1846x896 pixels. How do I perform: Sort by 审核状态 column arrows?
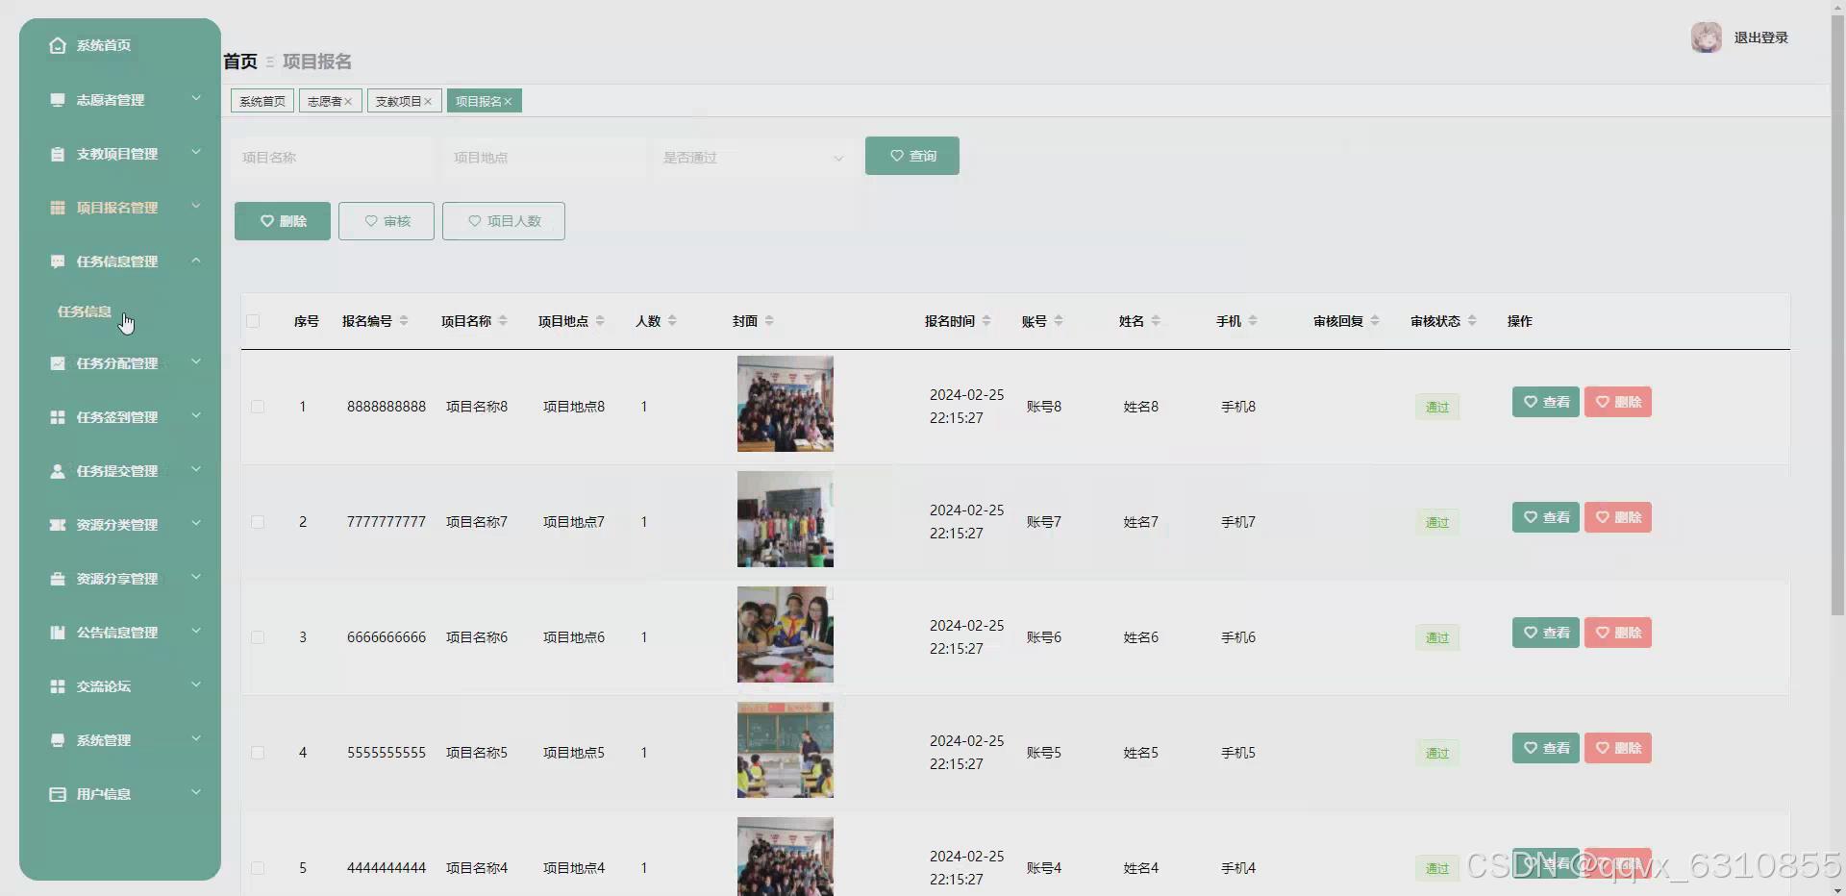click(1472, 321)
